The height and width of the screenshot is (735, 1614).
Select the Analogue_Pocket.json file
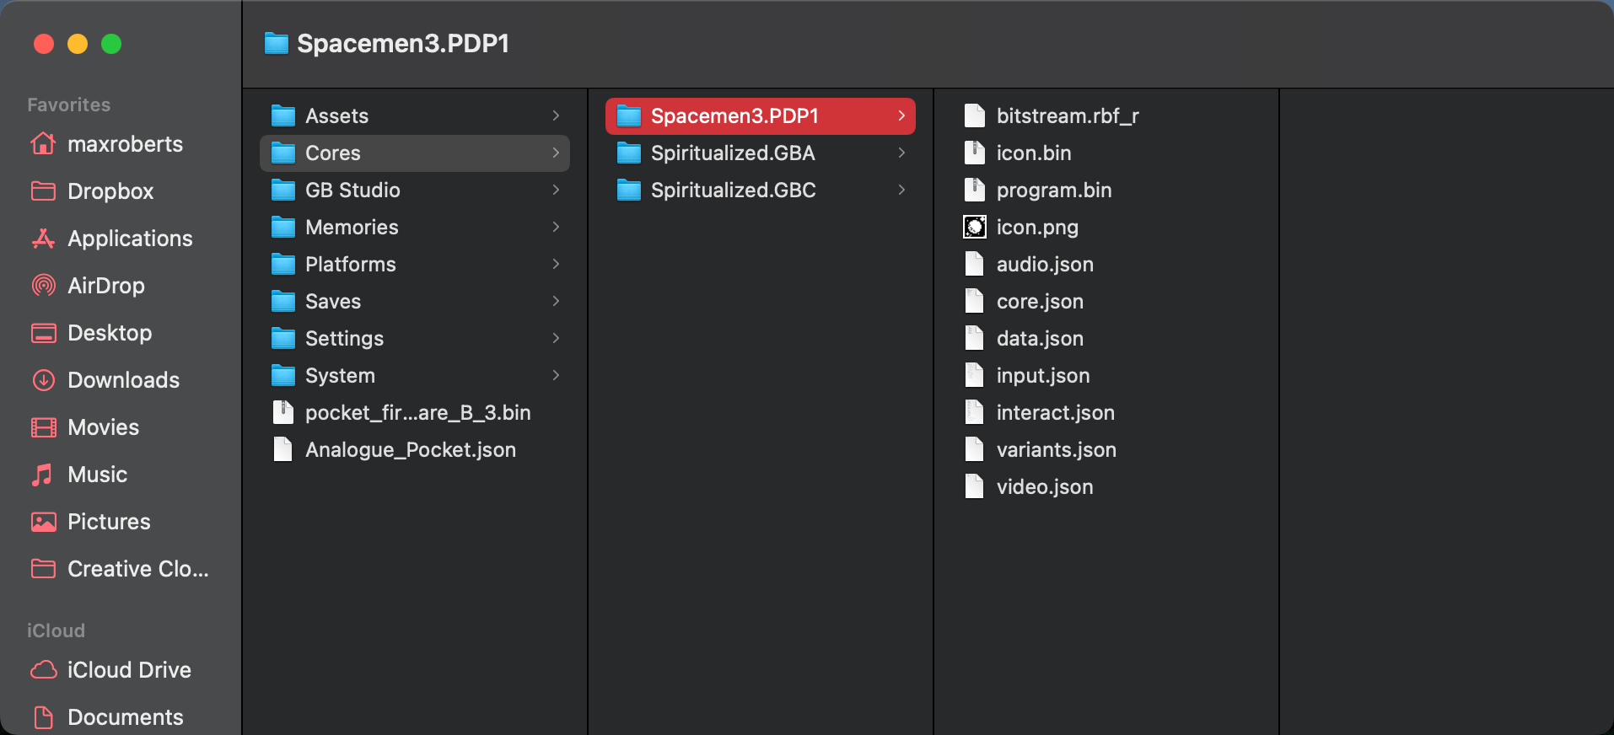coord(410,450)
